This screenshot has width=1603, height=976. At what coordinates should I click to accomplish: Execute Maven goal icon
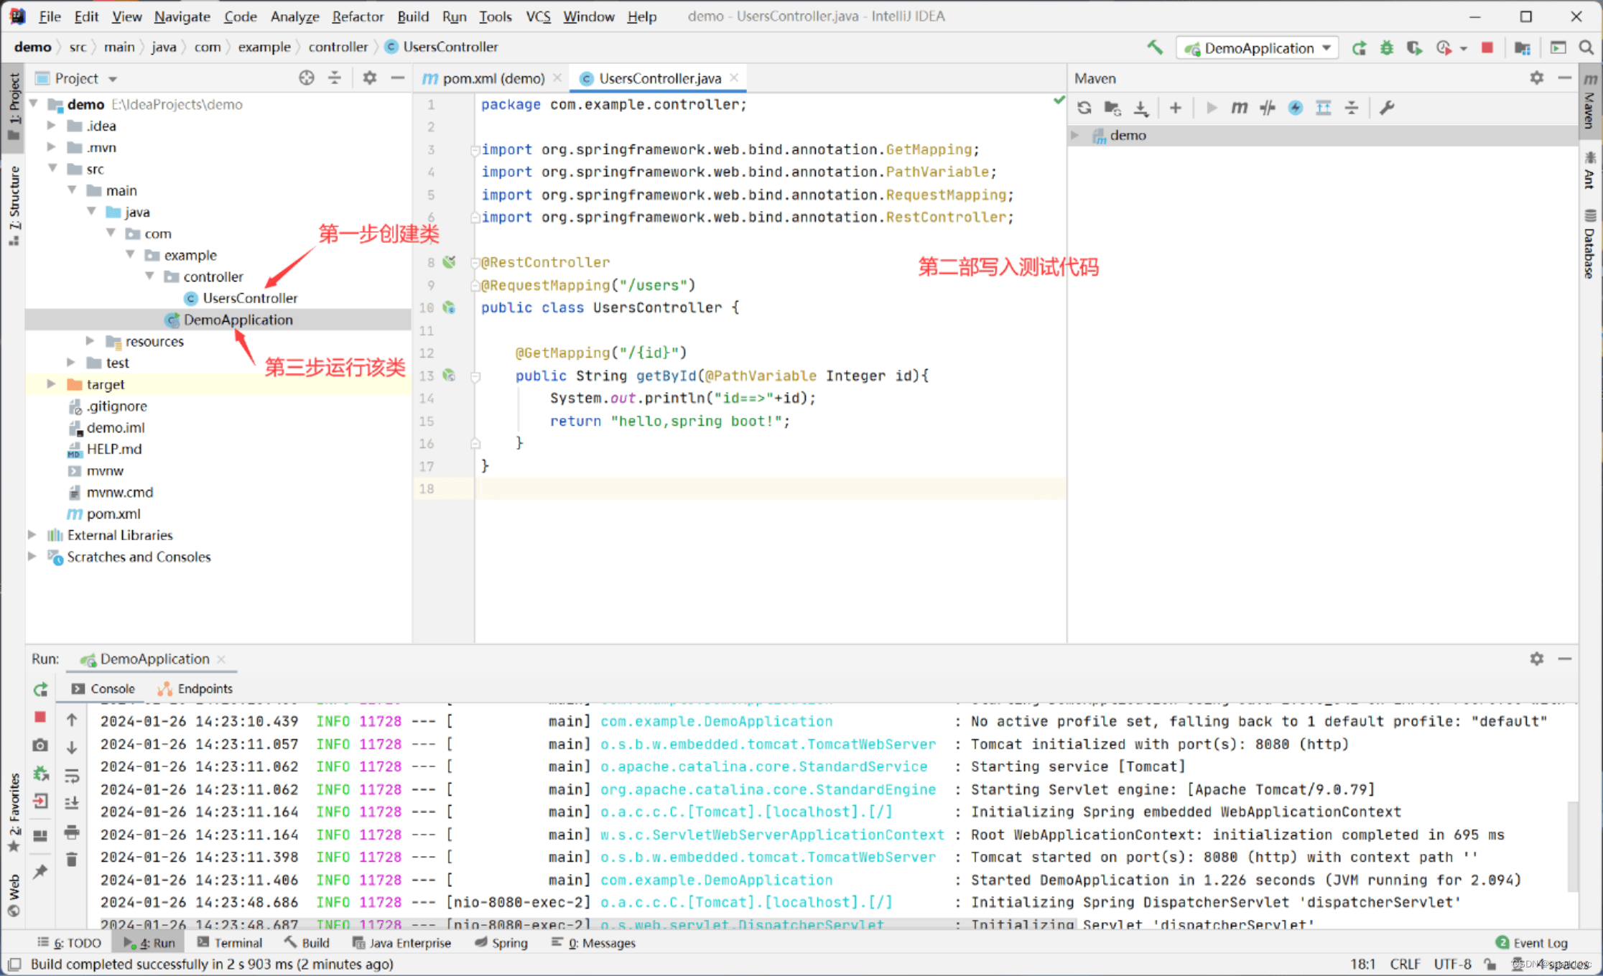pos(1239,108)
